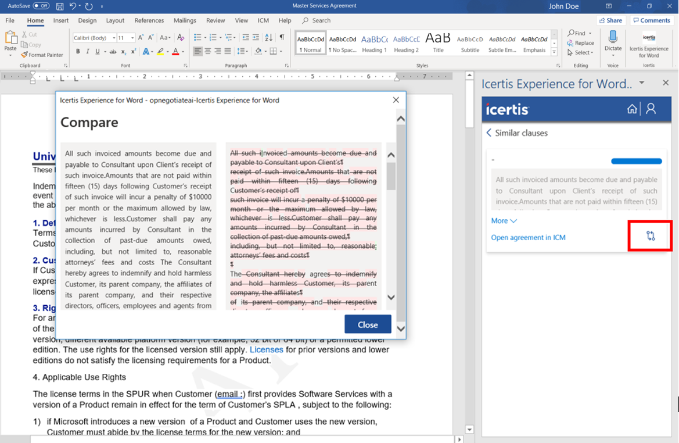Open the Icertis task pane options dropdown
Image resolution: width=679 pixels, height=443 pixels.
642,83
